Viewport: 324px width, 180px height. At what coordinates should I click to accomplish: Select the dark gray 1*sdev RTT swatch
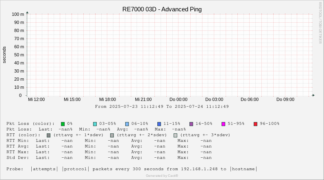click(48, 135)
